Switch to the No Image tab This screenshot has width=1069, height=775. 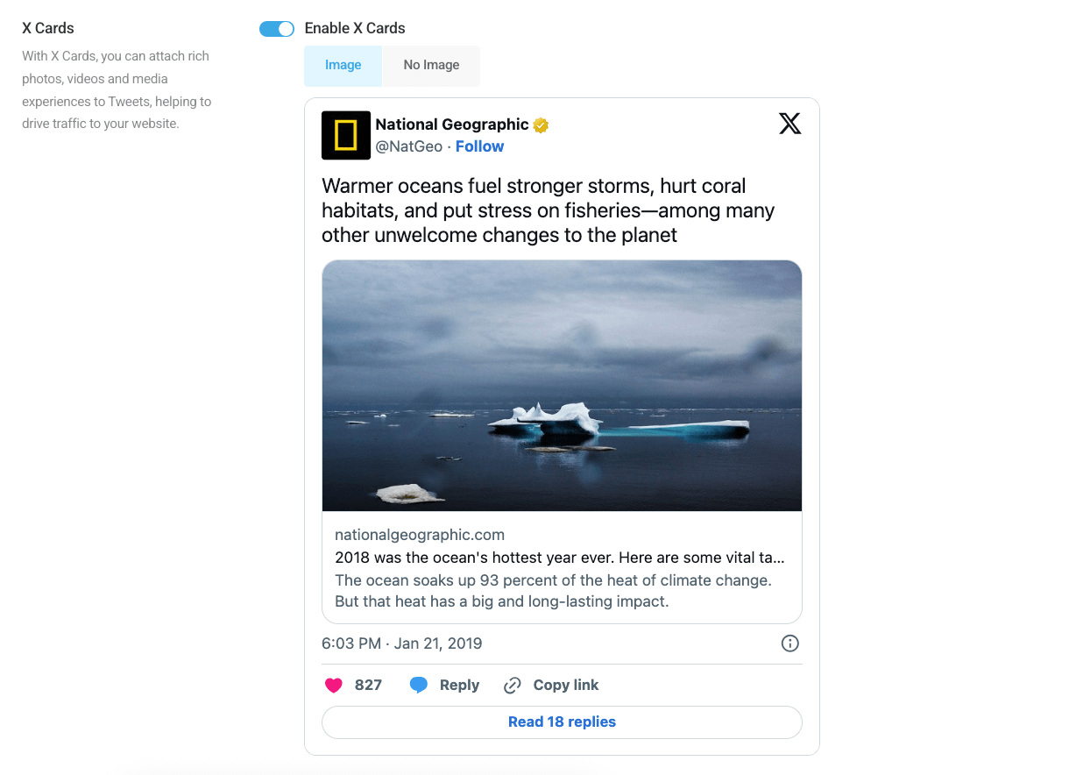pos(431,66)
